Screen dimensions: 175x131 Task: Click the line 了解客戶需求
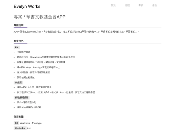24,52
